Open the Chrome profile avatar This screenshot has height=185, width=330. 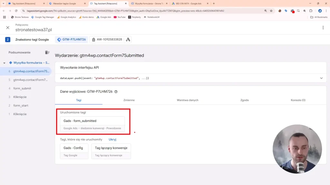point(320,11)
